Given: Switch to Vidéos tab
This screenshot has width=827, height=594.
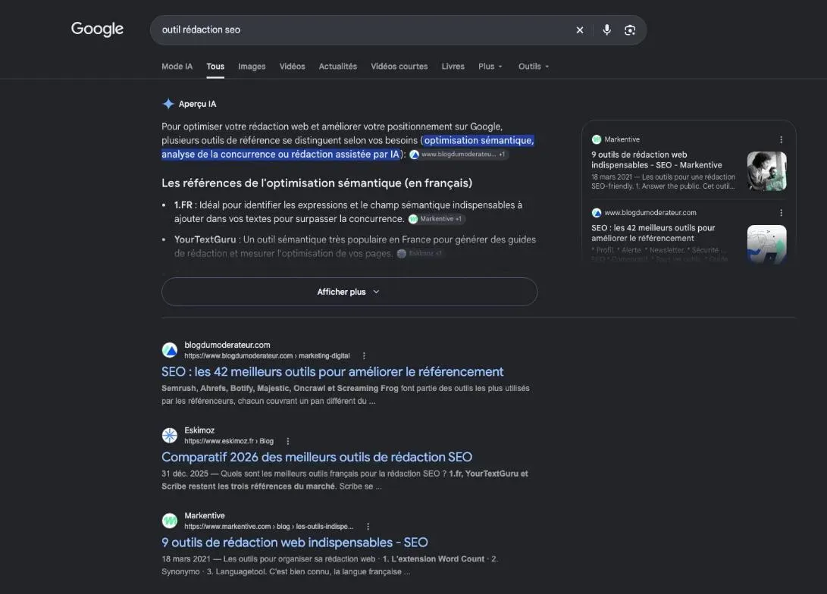Looking at the screenshot, I should coord(292,67).
